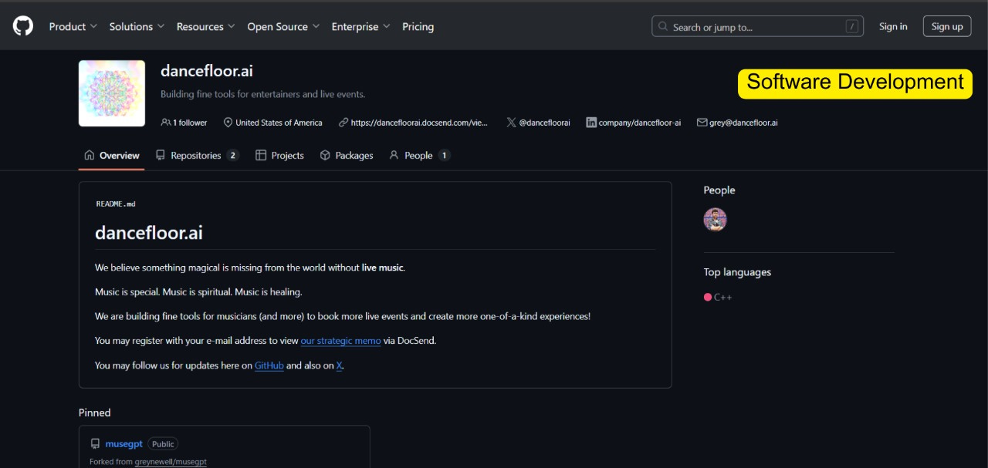
Task: Open the company/dancefloor-ai LinkedIn link
Action: tap(639, 123)
